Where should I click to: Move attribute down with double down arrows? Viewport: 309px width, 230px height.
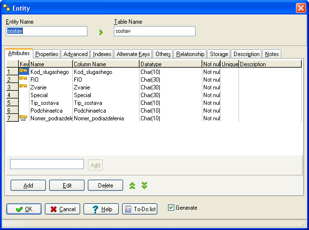[x=144, y=186]
